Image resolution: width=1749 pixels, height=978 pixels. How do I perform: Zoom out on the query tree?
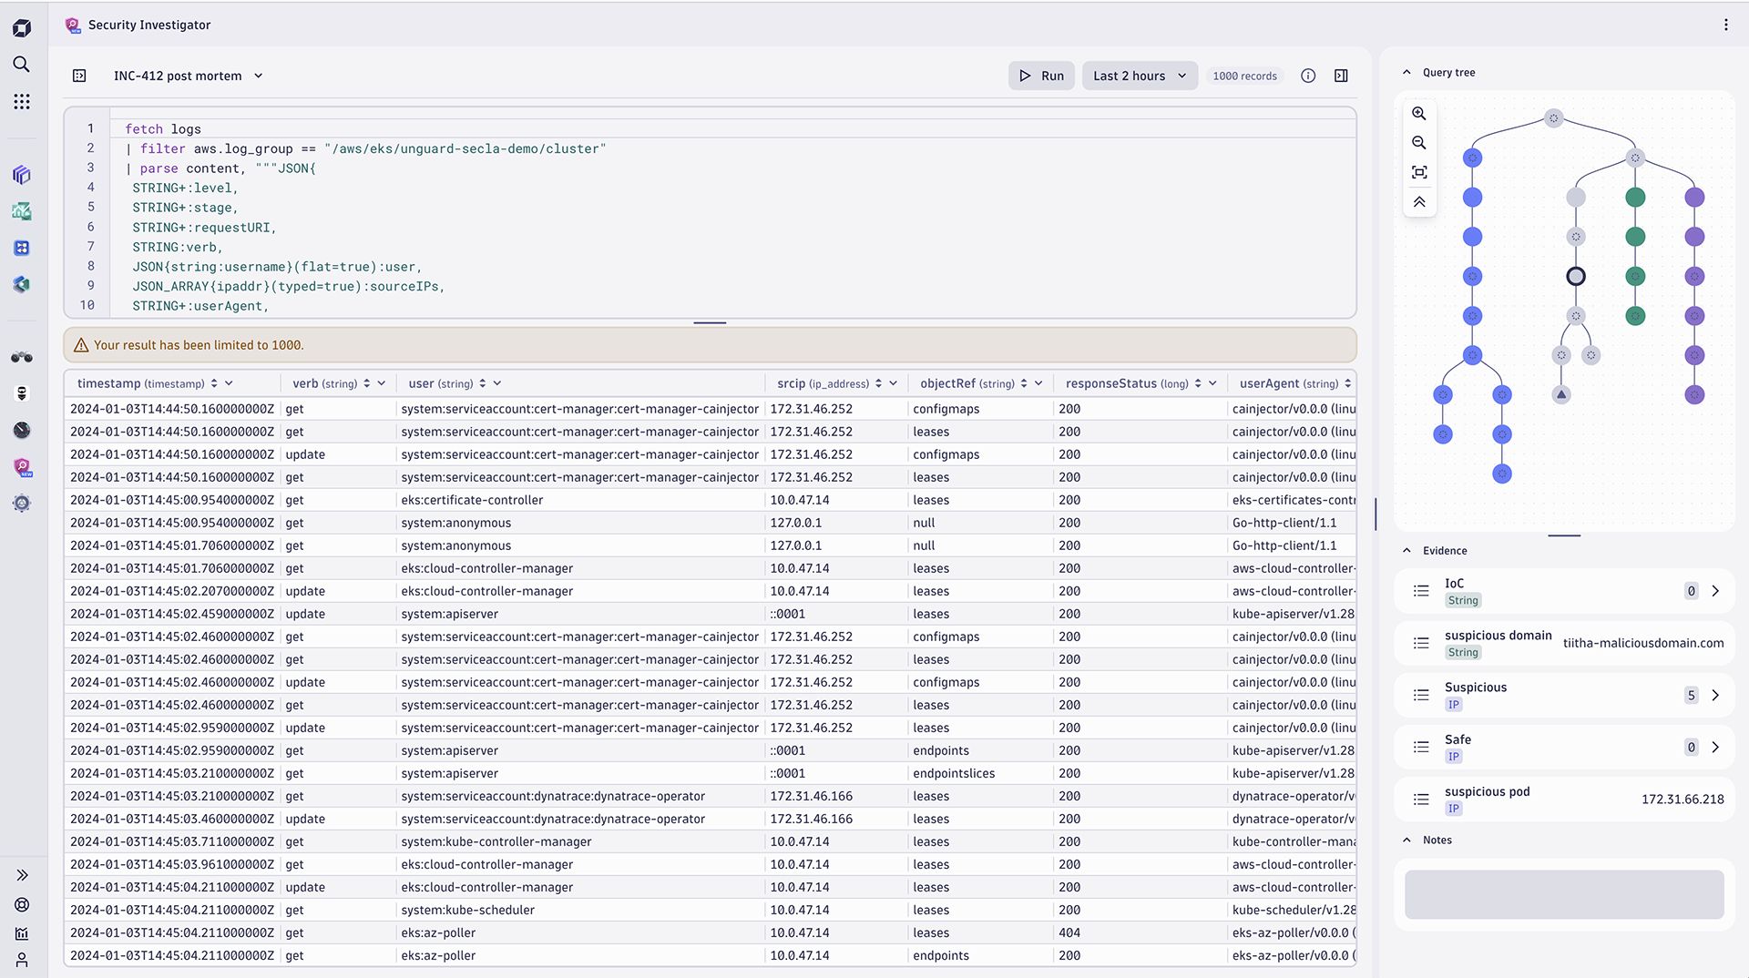click(x=1419, y=142)
